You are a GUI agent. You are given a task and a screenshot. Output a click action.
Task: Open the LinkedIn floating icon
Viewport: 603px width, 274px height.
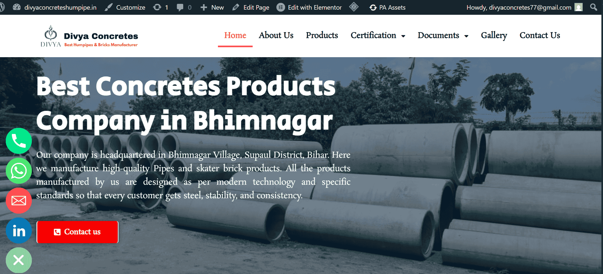point(19,231)
